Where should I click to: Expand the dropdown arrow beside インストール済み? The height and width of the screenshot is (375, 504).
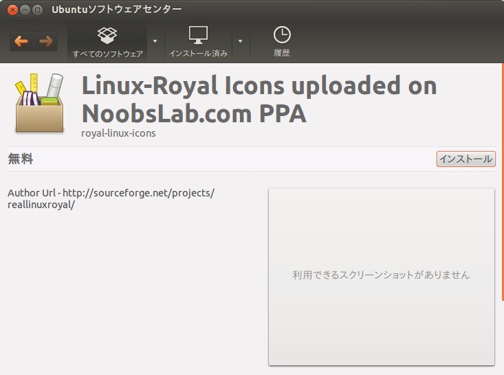click(240, 41)
